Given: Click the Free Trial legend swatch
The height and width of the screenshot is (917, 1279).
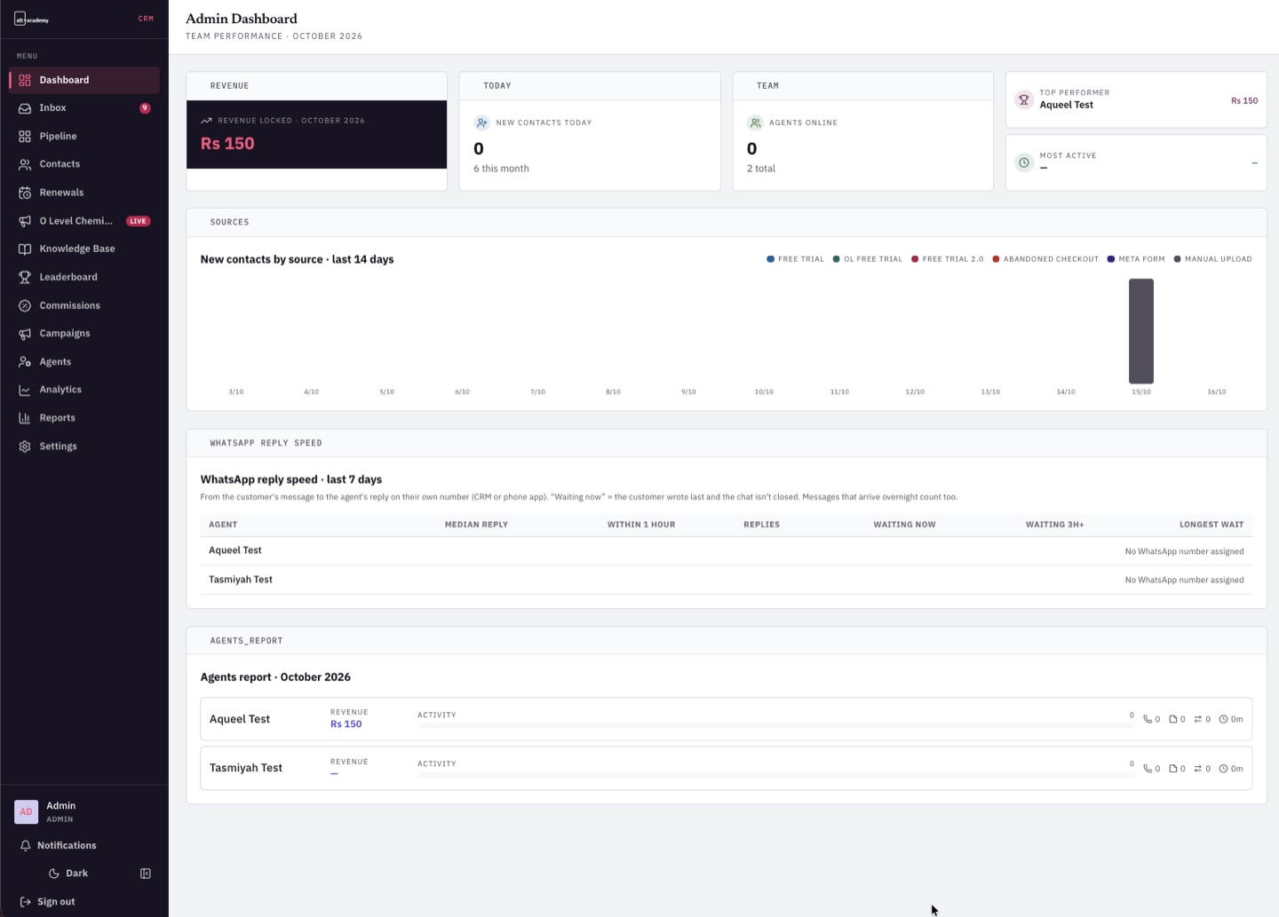Looking at the screenshot, I should 770,259.
